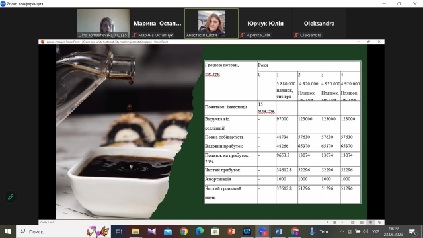Switch to Microsoft Word in taskbar
Screen dimensions: 423x238
[279, 231]
